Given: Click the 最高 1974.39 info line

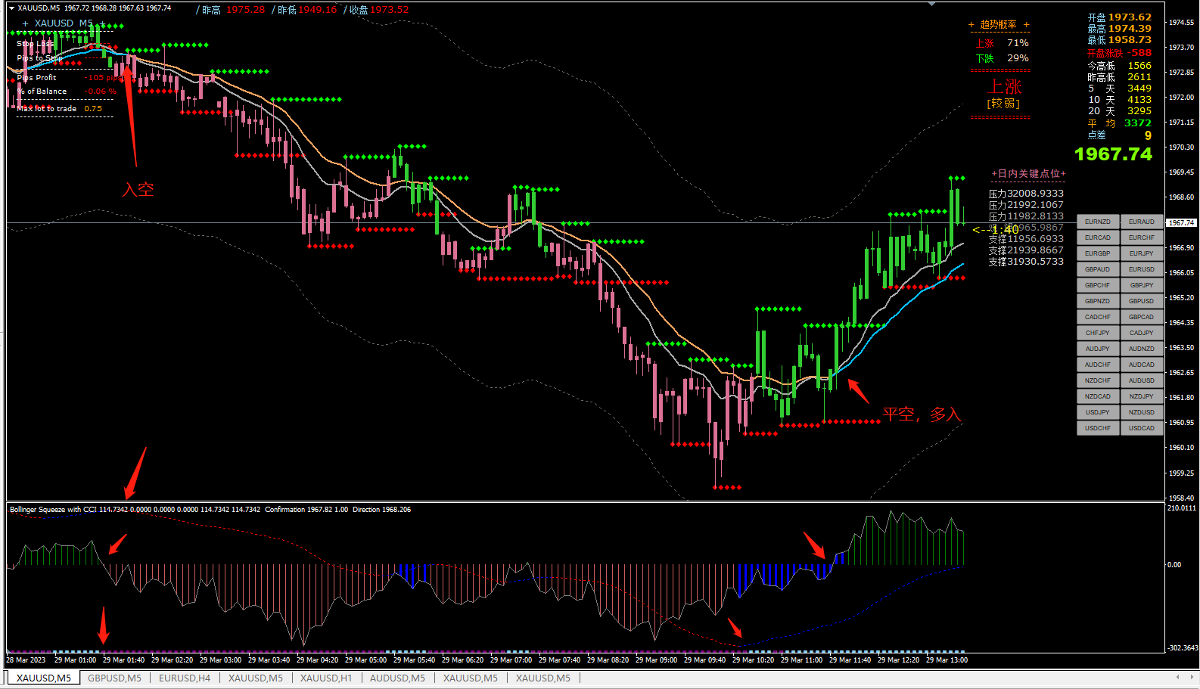Looking at the screenshot, I should [x=1120, y=29].
